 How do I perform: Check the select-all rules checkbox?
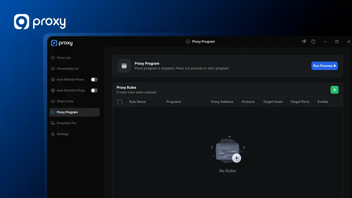pos(120,102)
